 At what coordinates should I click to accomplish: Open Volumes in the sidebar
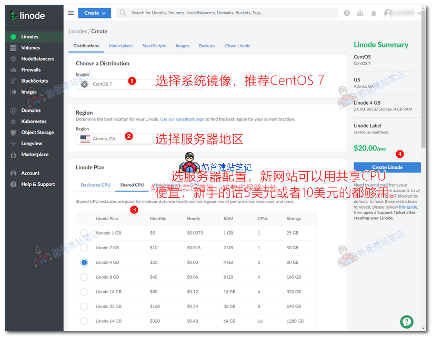click(x=31, y=48)
